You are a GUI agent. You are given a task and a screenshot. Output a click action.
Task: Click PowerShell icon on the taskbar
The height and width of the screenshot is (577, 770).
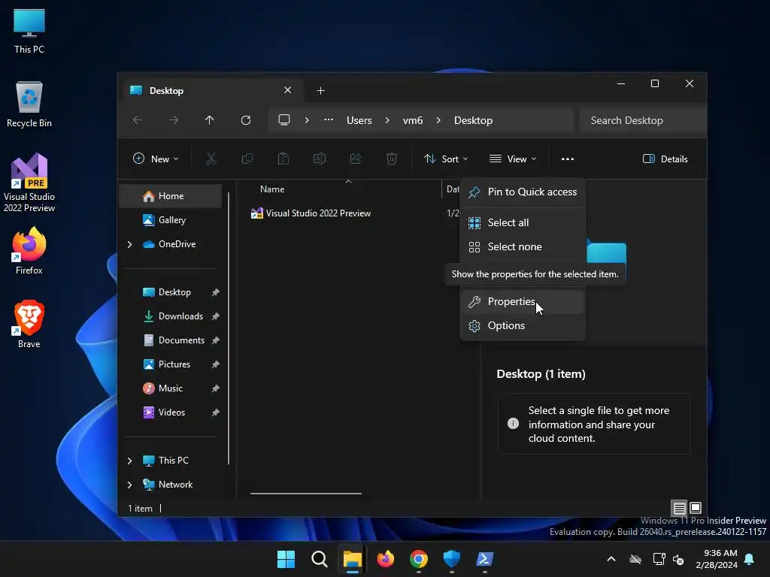(485, 559)
